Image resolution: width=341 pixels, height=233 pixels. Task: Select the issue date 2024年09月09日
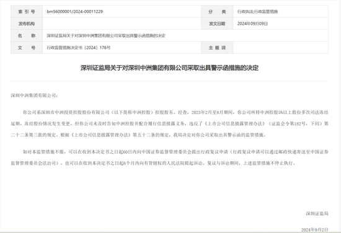[252, 24]
